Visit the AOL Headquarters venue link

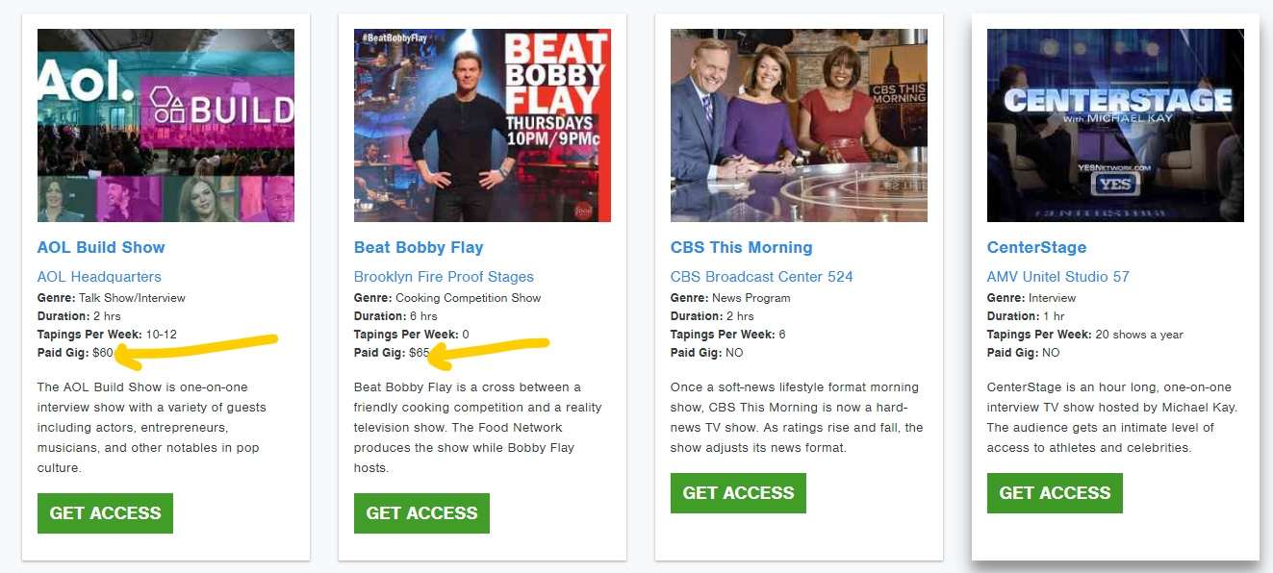(99, 277)
